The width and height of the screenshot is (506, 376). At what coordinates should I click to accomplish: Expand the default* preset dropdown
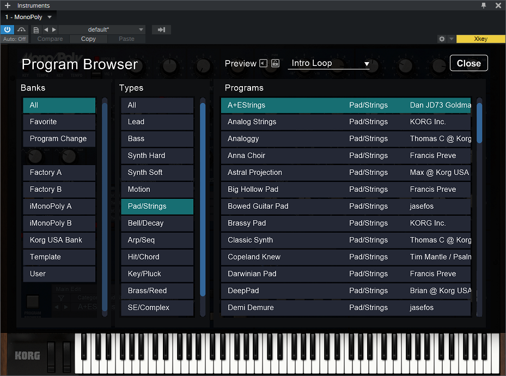tap(141, 30)
